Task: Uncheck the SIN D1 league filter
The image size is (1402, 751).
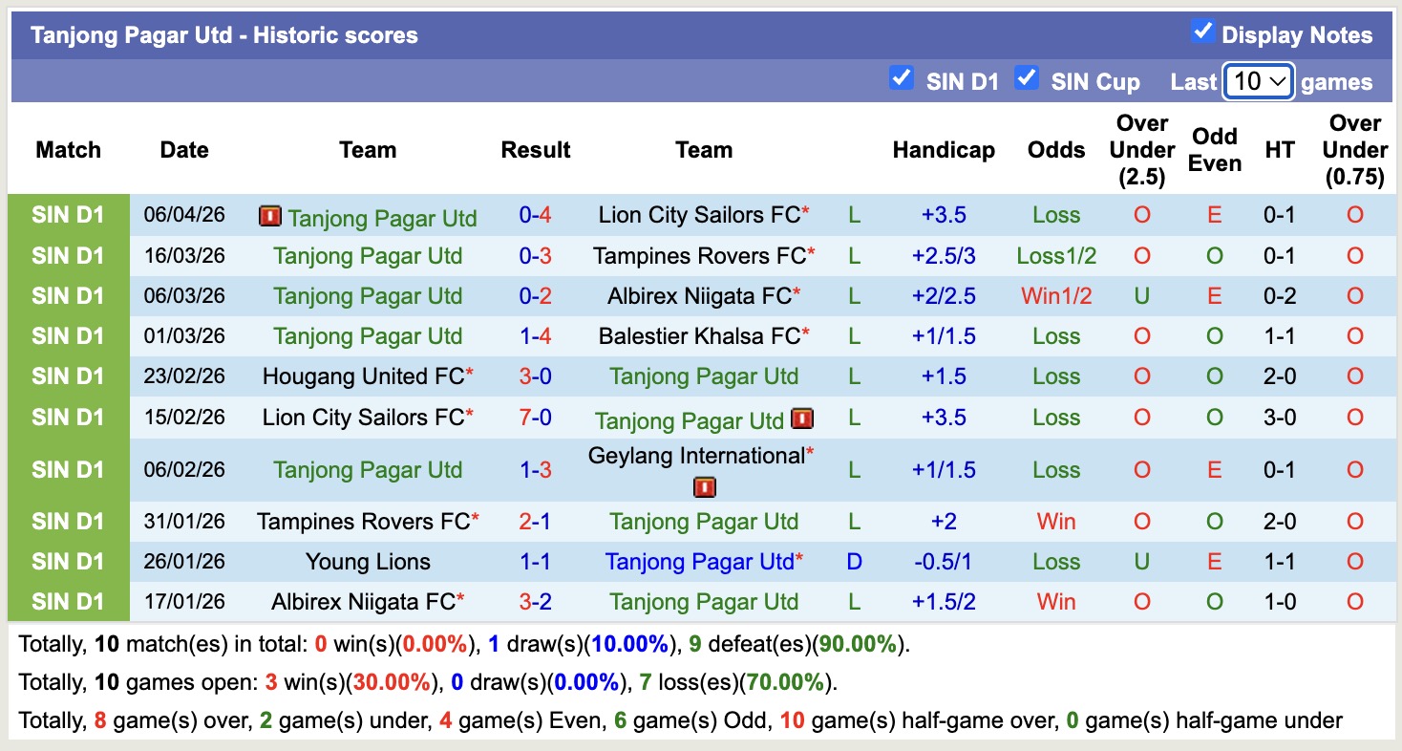Action: (901, 78)
